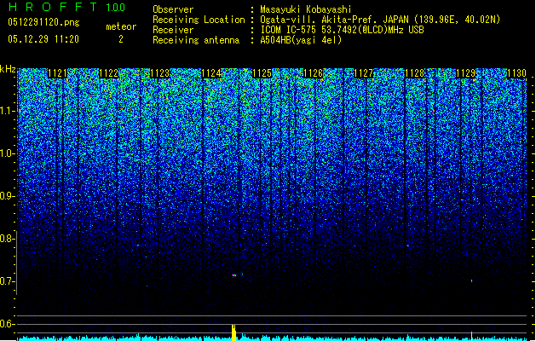Screen dimensions: 536x341
Task: Click the 0.6 kHz axis tick label
Action: [7, 324]
